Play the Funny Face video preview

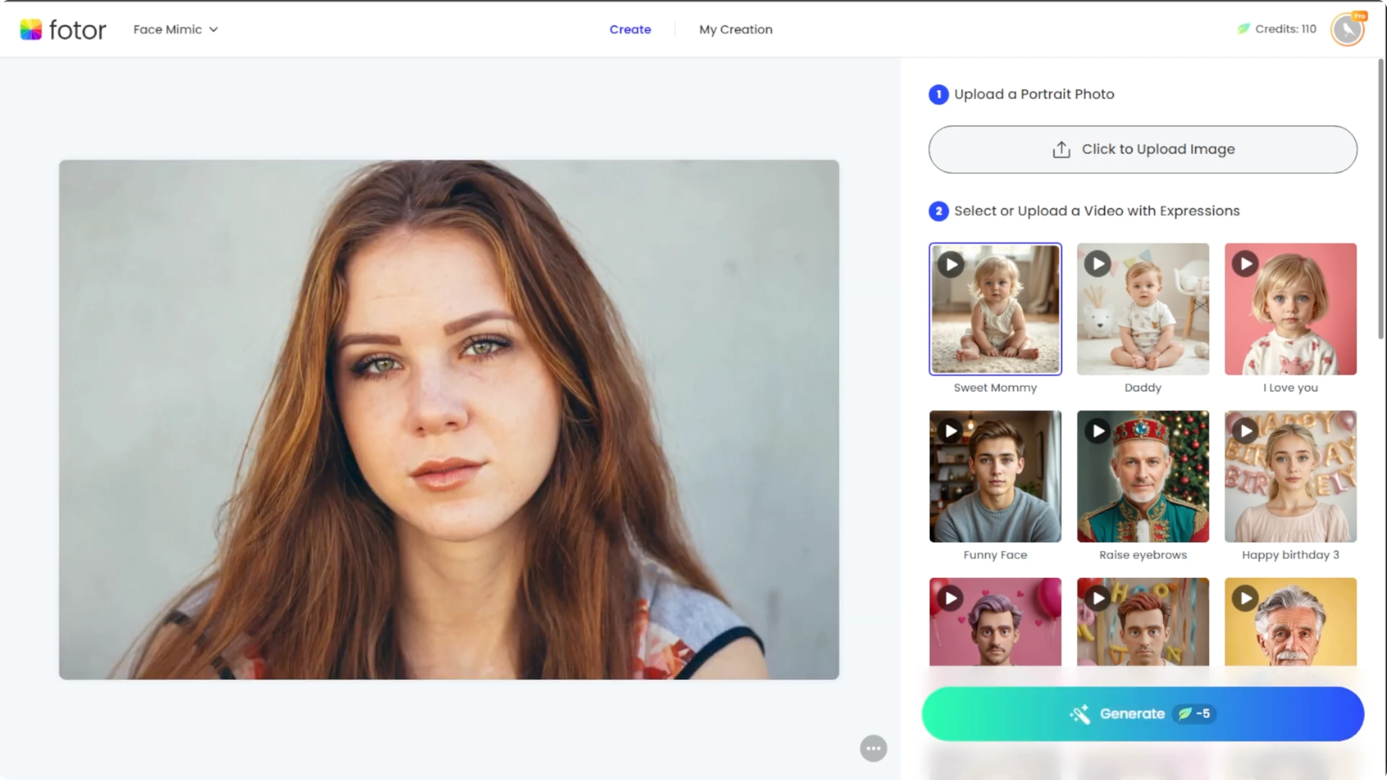(951, 431)
